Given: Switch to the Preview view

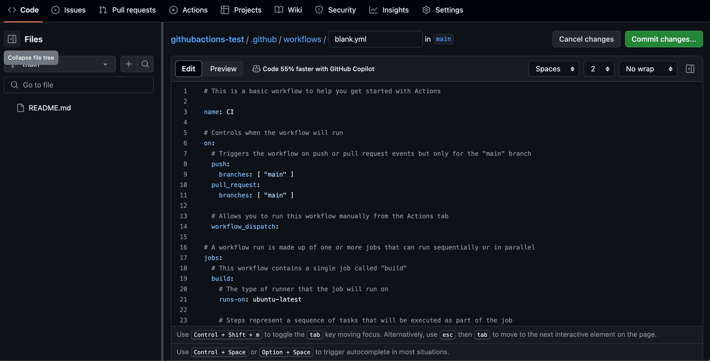Looking at the screenshot, I should click(x=223, y=69).
